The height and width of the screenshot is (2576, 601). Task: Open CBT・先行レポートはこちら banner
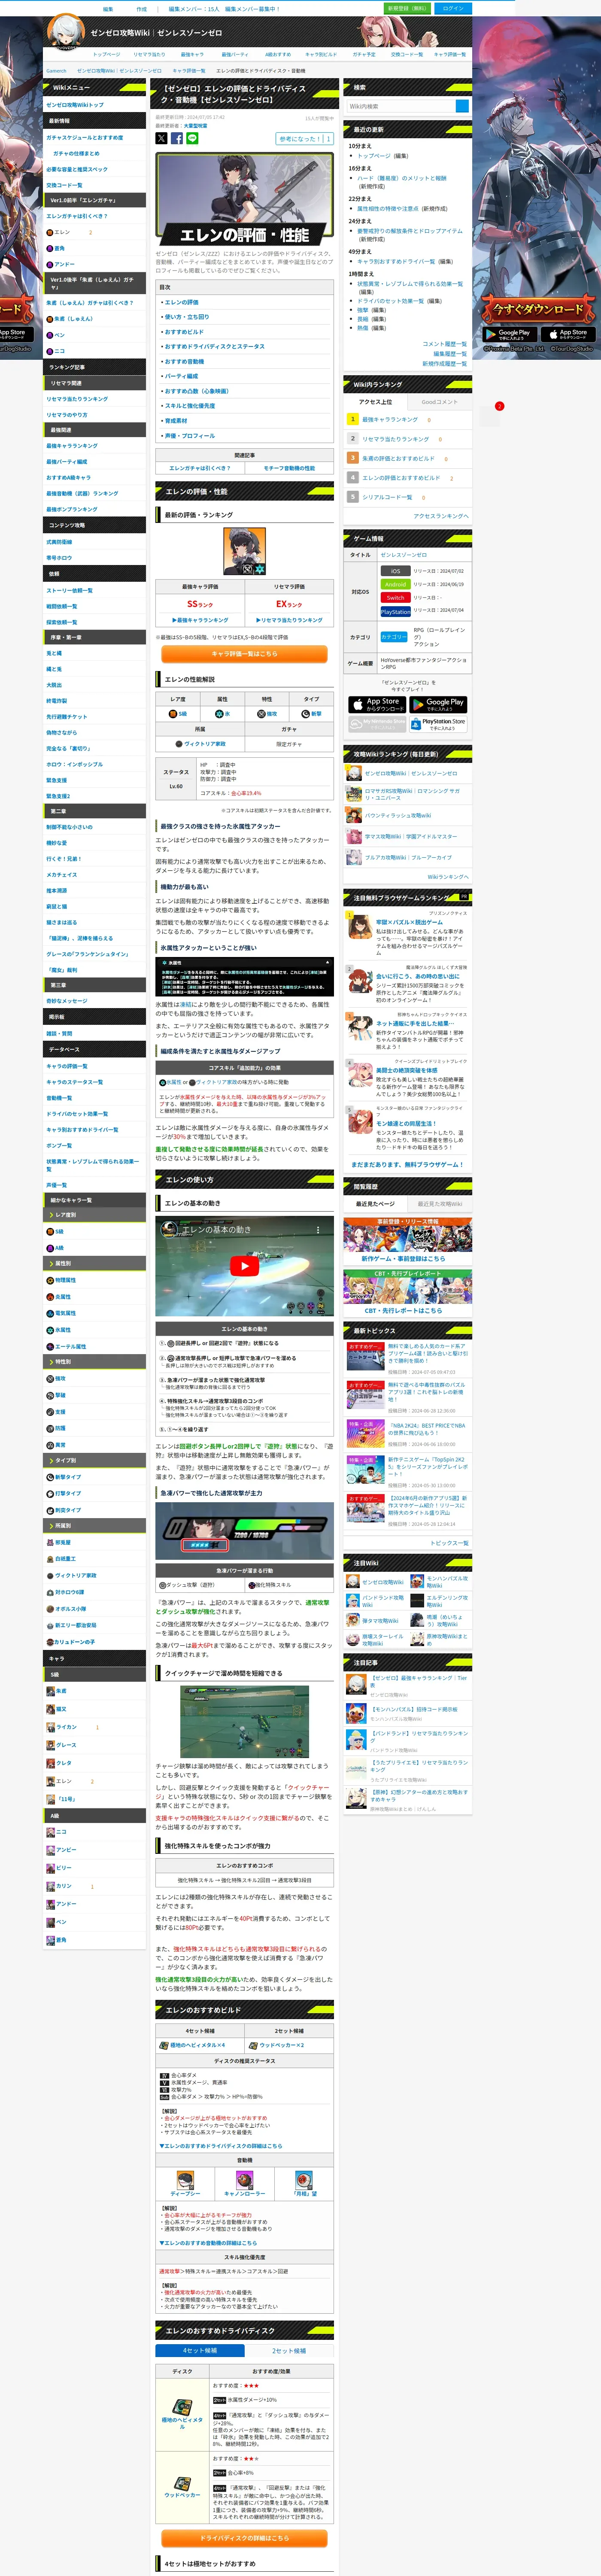pos(407,1293)
